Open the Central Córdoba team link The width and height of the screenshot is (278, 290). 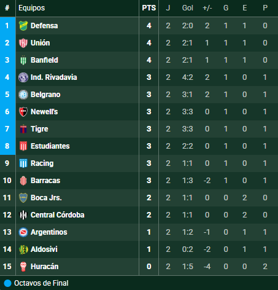(58, 215)
